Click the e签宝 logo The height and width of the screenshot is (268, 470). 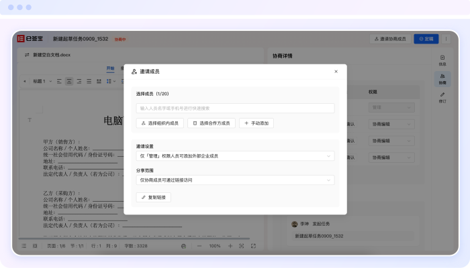[31, 40]
